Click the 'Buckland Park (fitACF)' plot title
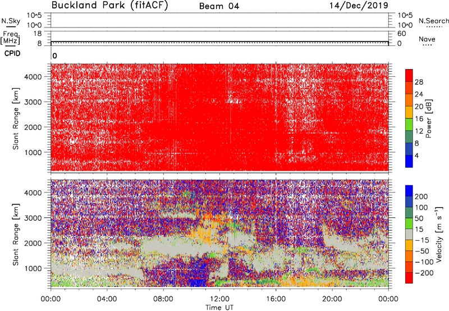Screen dimensions: 449x311 pyautogui.click(x=109, y=5)
